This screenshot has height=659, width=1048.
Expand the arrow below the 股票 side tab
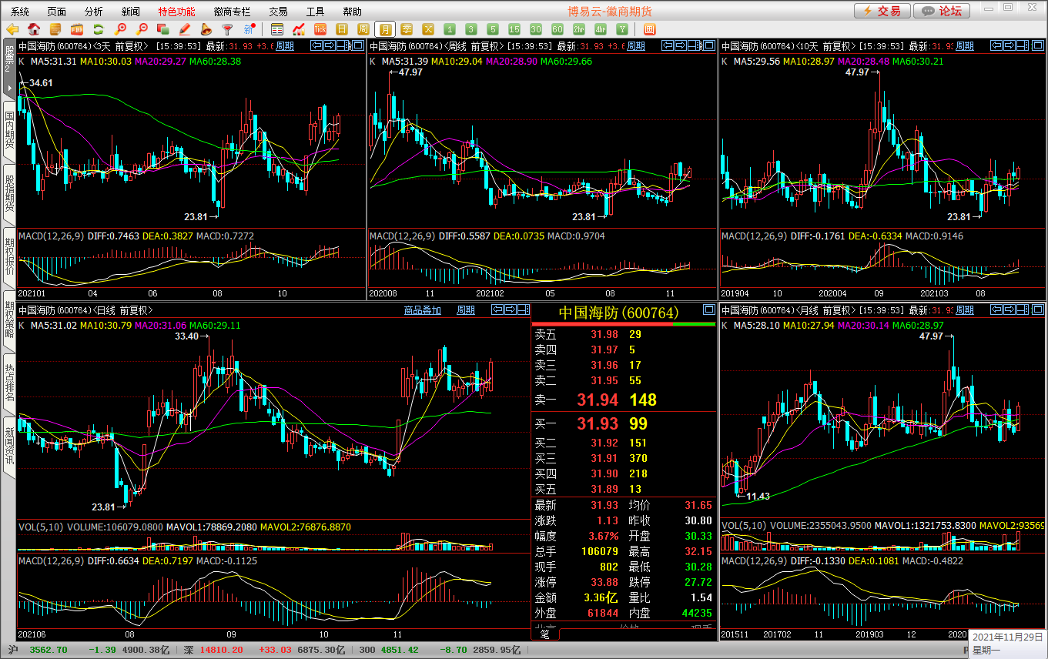pos(9,88)
